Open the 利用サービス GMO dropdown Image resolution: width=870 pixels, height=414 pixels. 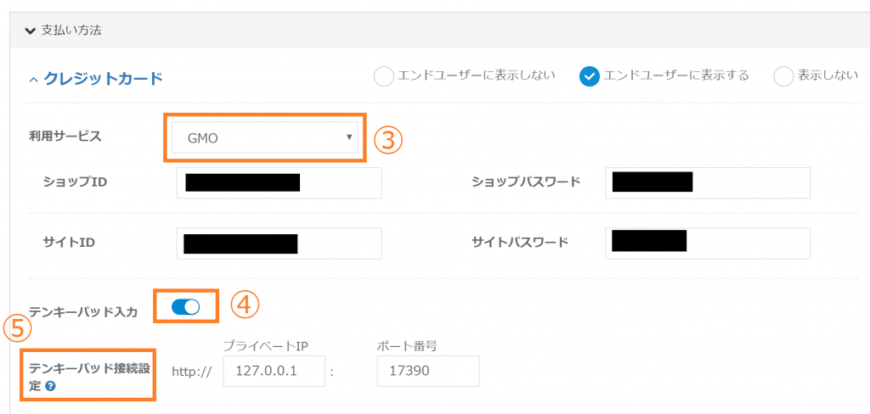264,137
